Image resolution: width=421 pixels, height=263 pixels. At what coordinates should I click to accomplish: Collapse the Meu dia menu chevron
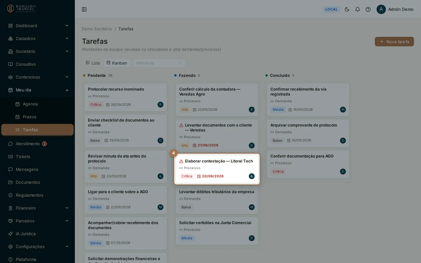click(x=67, y=90)
